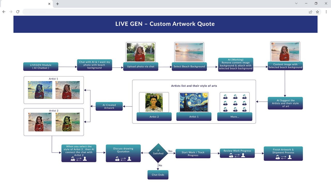The height and width of the screenshot is (186, 331).
Task: Select the Artist 2 button below the self-portrait
Action: [x=154, y=117]
